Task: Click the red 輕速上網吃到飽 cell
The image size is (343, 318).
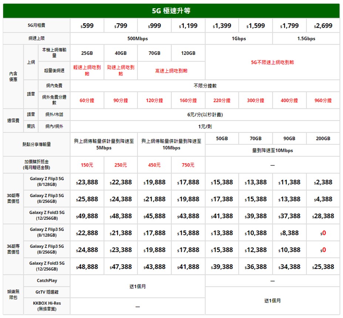Action: [87, 71]
